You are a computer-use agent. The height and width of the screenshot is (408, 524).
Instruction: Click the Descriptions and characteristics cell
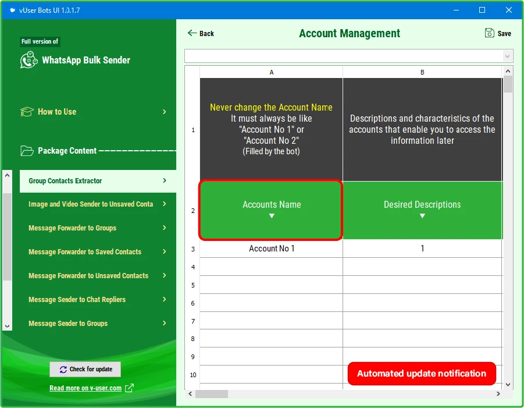coord(422,130)
